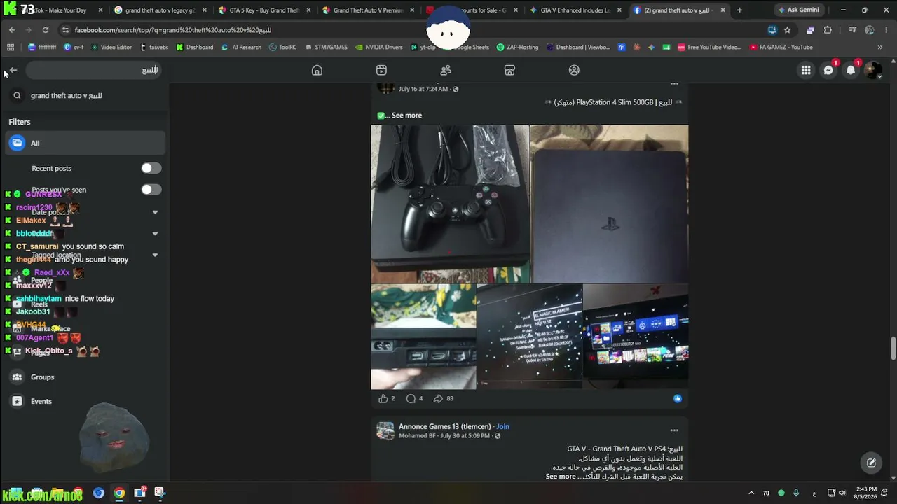Open the photo of the TV showing PS4 home screen
The height and width of the screenshot is (504, 897).
tap(636, 337)
